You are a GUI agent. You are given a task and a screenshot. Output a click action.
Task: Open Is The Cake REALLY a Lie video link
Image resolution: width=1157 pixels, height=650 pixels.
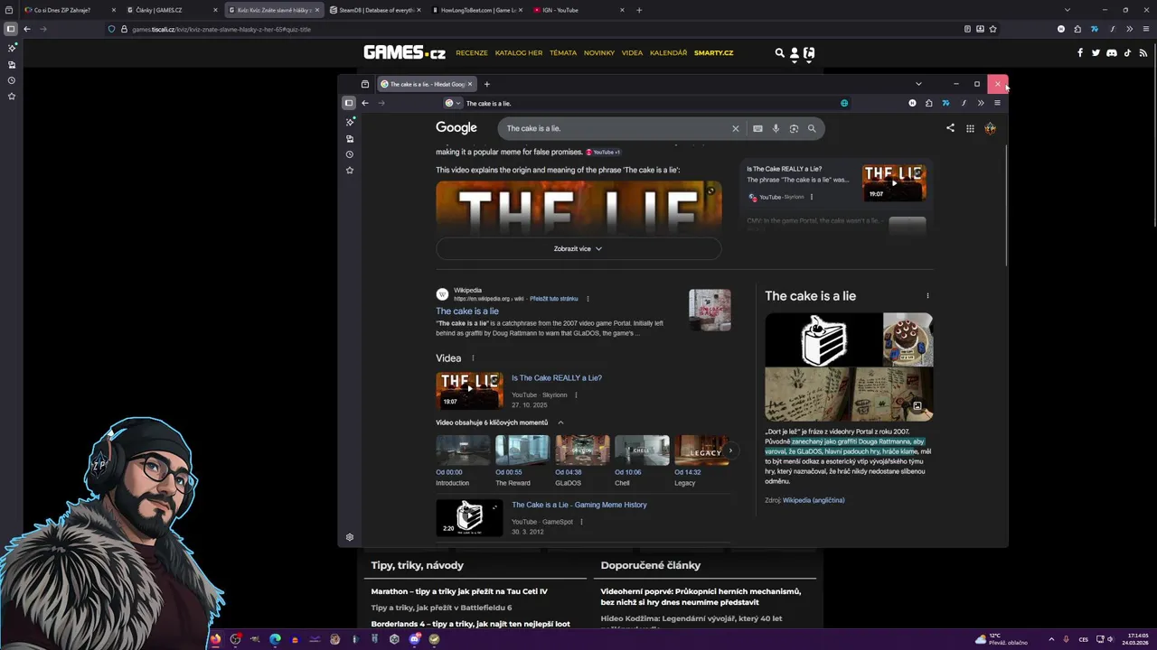557,378
